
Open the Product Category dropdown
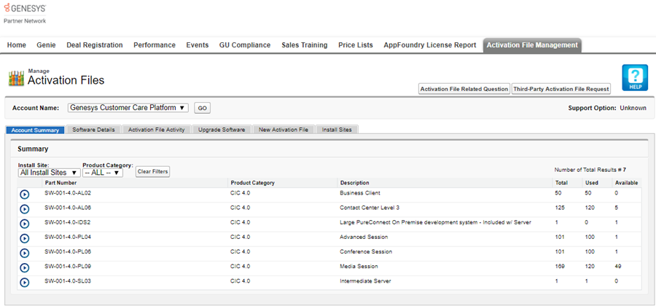click(x=102, y=173)
